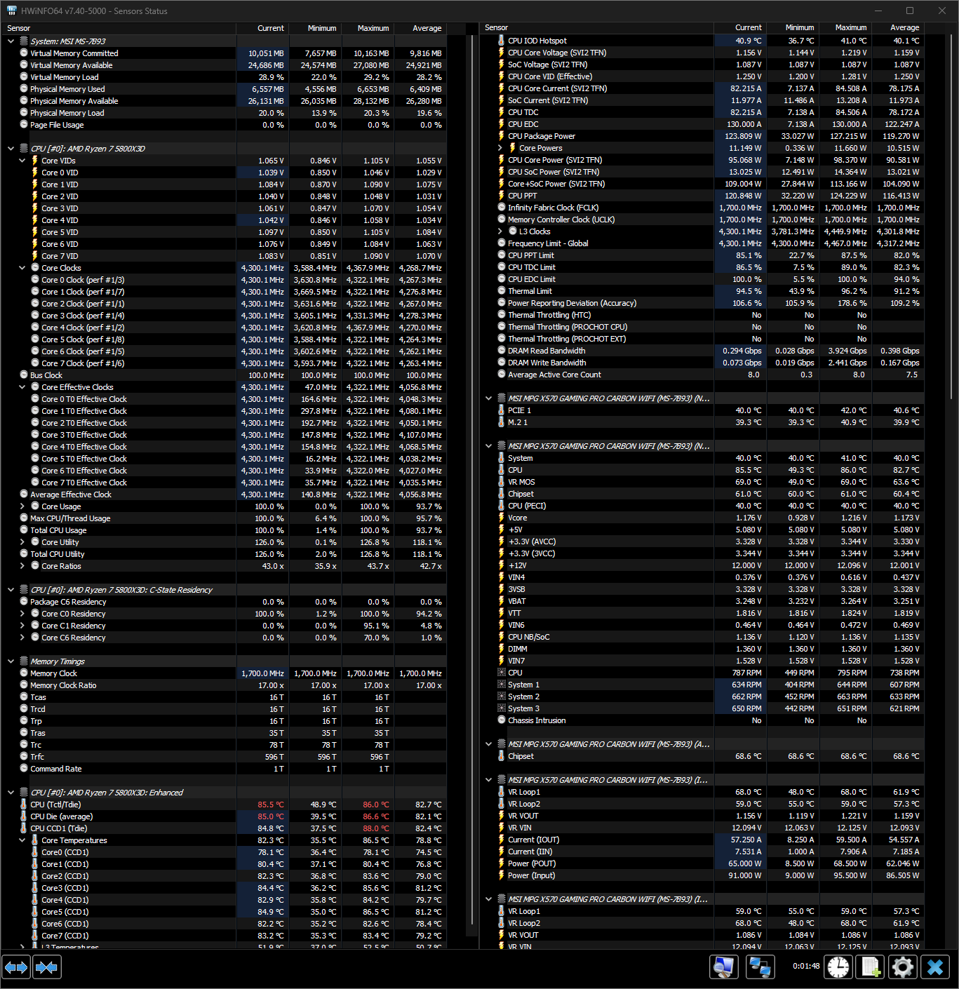
Task: Click the Core 0 VID lightning bolt icon
Action: tap(35, 173)
